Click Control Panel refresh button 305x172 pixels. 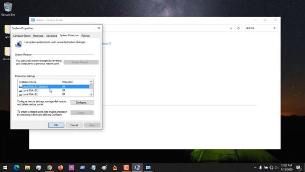(x=238, y=28)
